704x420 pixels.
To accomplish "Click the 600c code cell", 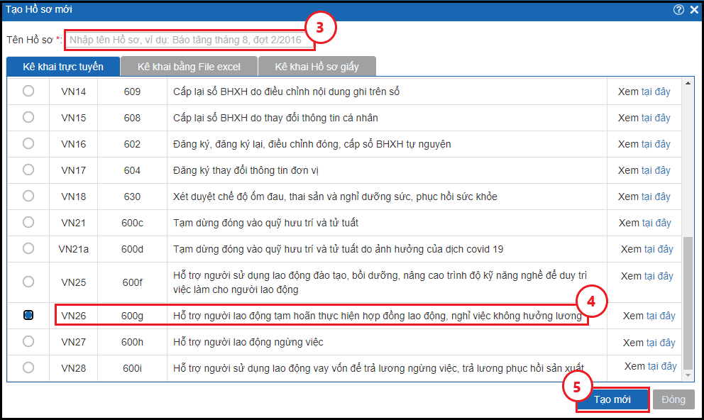I will [132, 223].
